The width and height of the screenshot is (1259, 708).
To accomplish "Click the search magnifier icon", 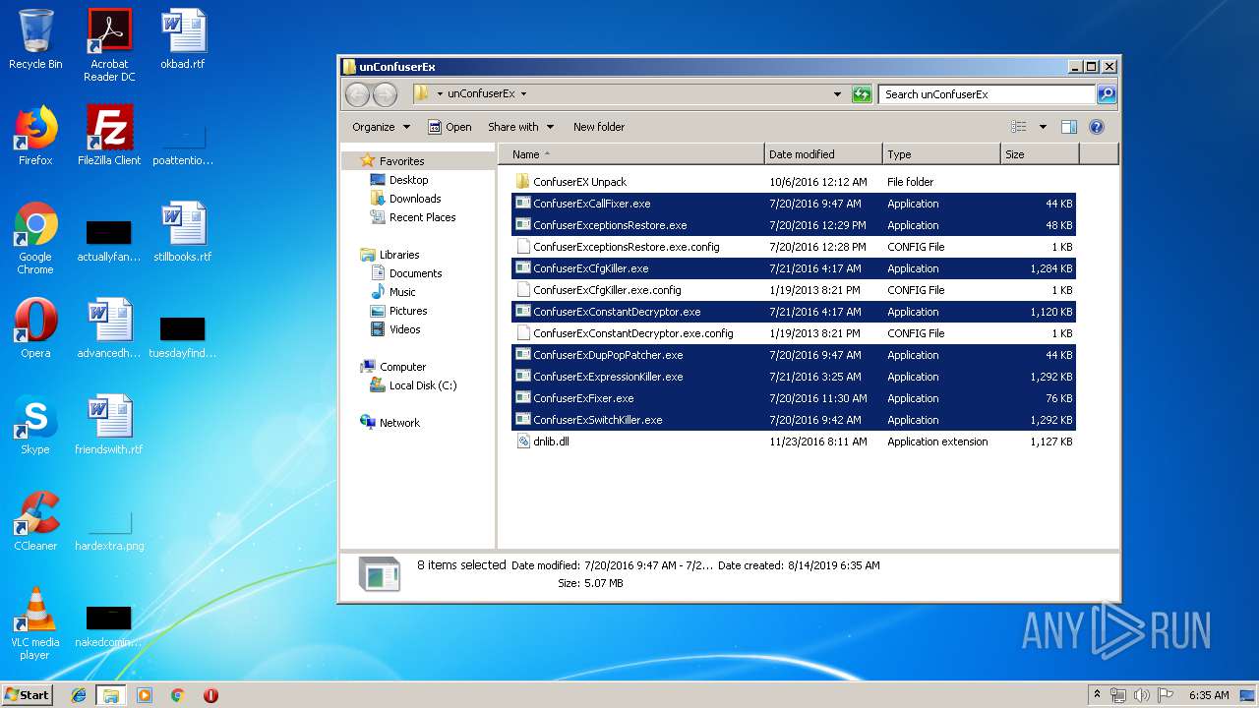I will pyautogui.click(x=1107, y=94).
